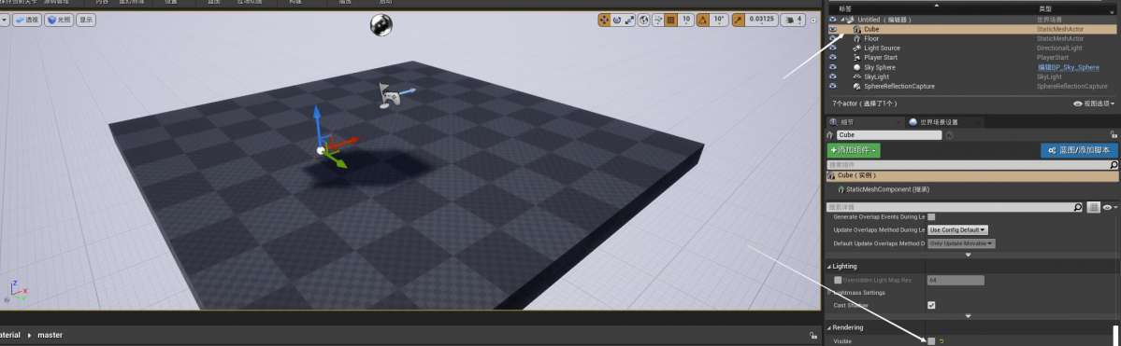Toggle the grid snapping icon
This screenshot has height=346, width=1121.
click(x=670, y=20)
